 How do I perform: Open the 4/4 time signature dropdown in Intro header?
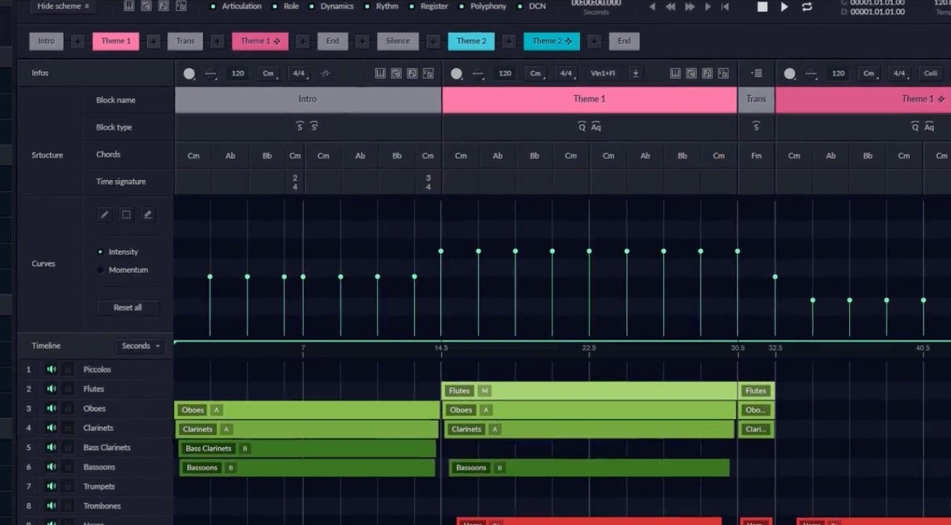pos(300,73)
